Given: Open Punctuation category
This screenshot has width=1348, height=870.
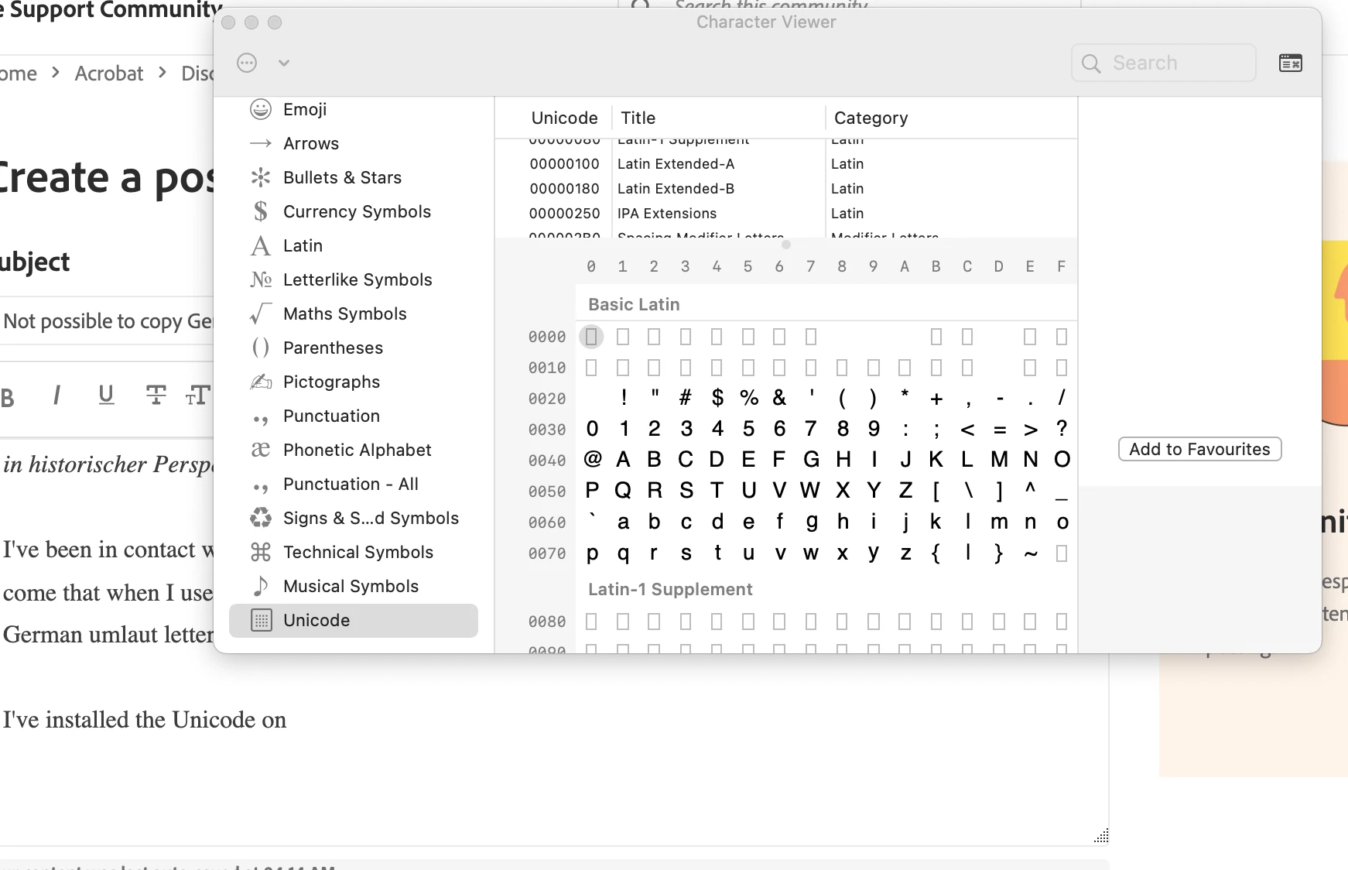Looking at the screenshot, I should [x=354, y=416].
